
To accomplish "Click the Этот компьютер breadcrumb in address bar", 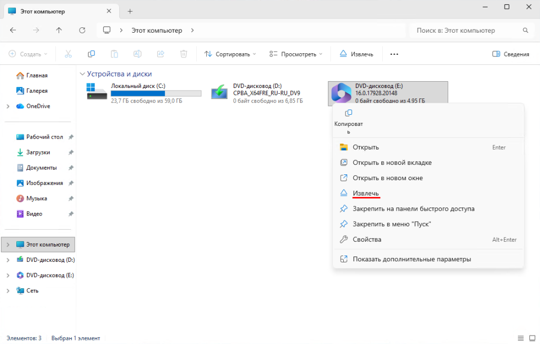I will pos(157,30).
